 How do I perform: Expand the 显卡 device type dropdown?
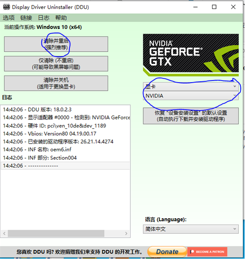click(191, 87)
